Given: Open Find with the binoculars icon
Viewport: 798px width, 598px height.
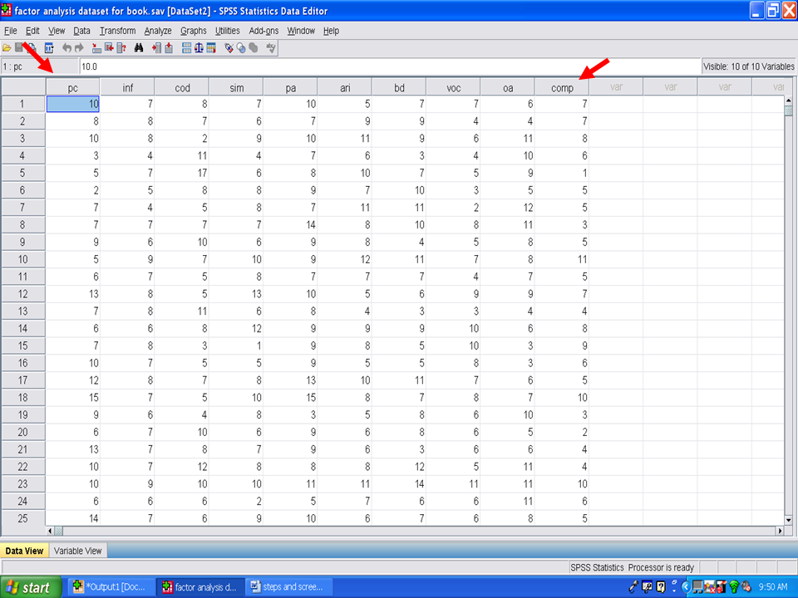Looking at the screenshot, I should [x=139, y=48].
